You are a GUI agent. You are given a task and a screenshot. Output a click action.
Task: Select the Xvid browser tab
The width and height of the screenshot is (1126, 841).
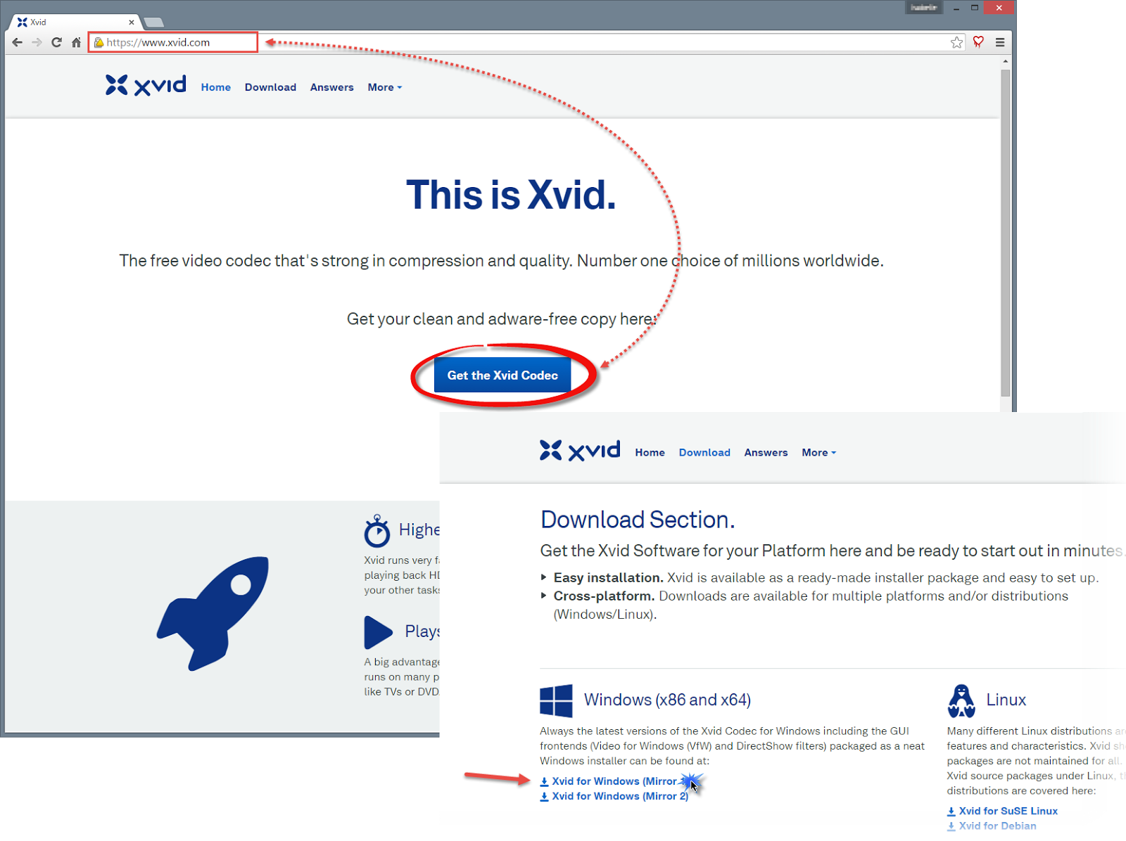point(74,22)
